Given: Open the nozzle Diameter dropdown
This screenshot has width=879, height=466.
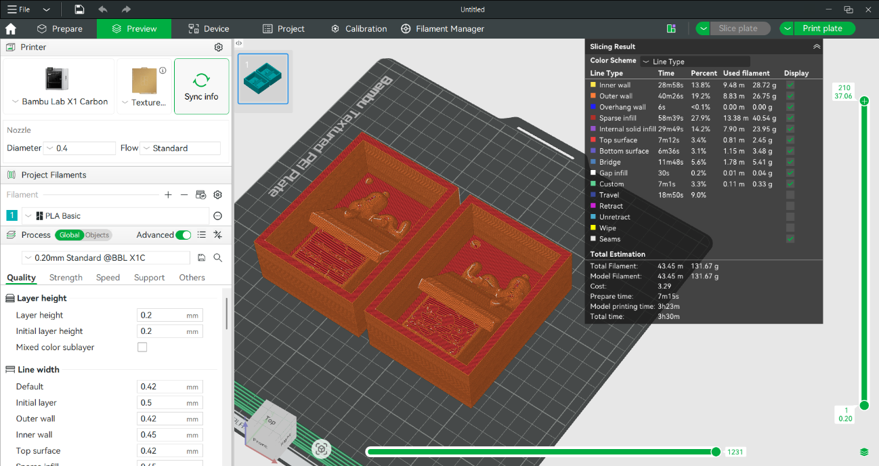Looking at the screenshot, I should point(79,148).
